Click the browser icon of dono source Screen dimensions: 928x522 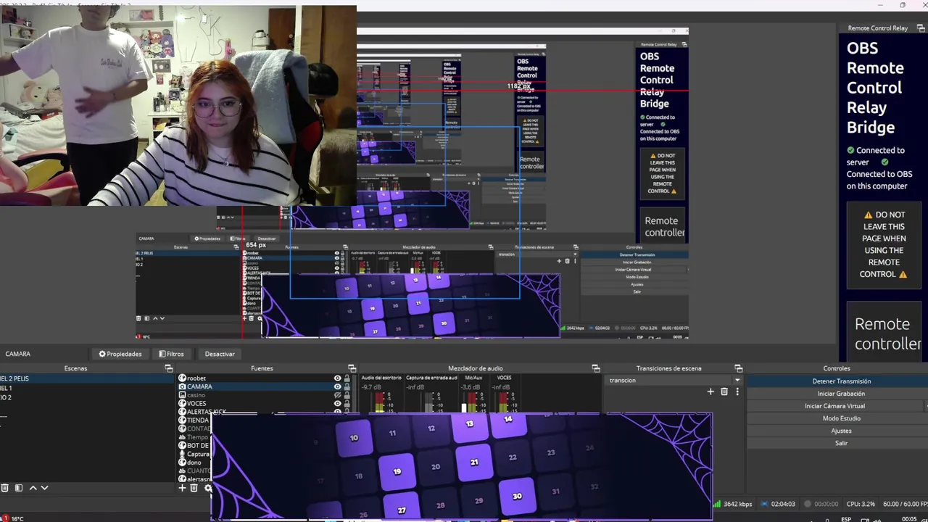pos(182,463)
